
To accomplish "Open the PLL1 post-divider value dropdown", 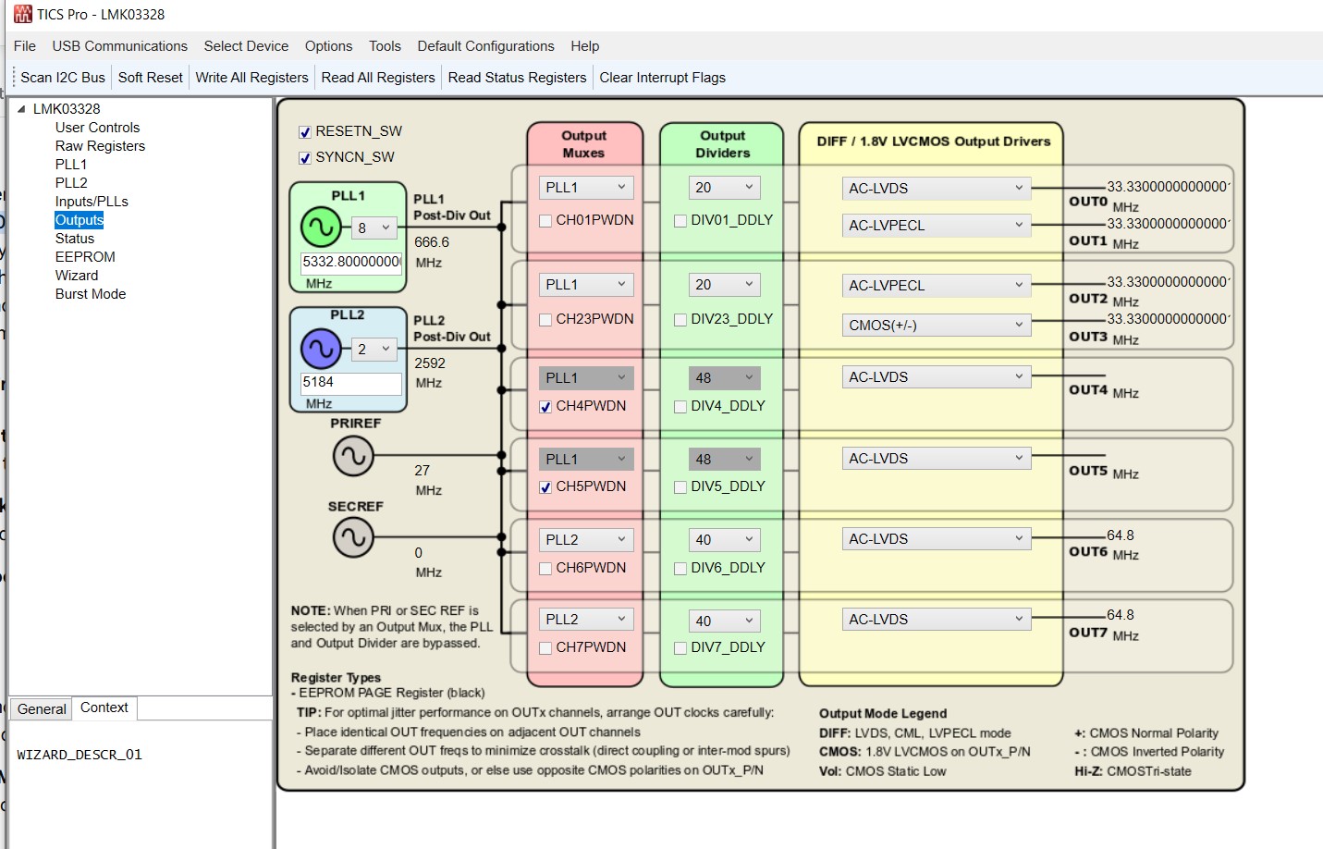I will coord(374,227).
